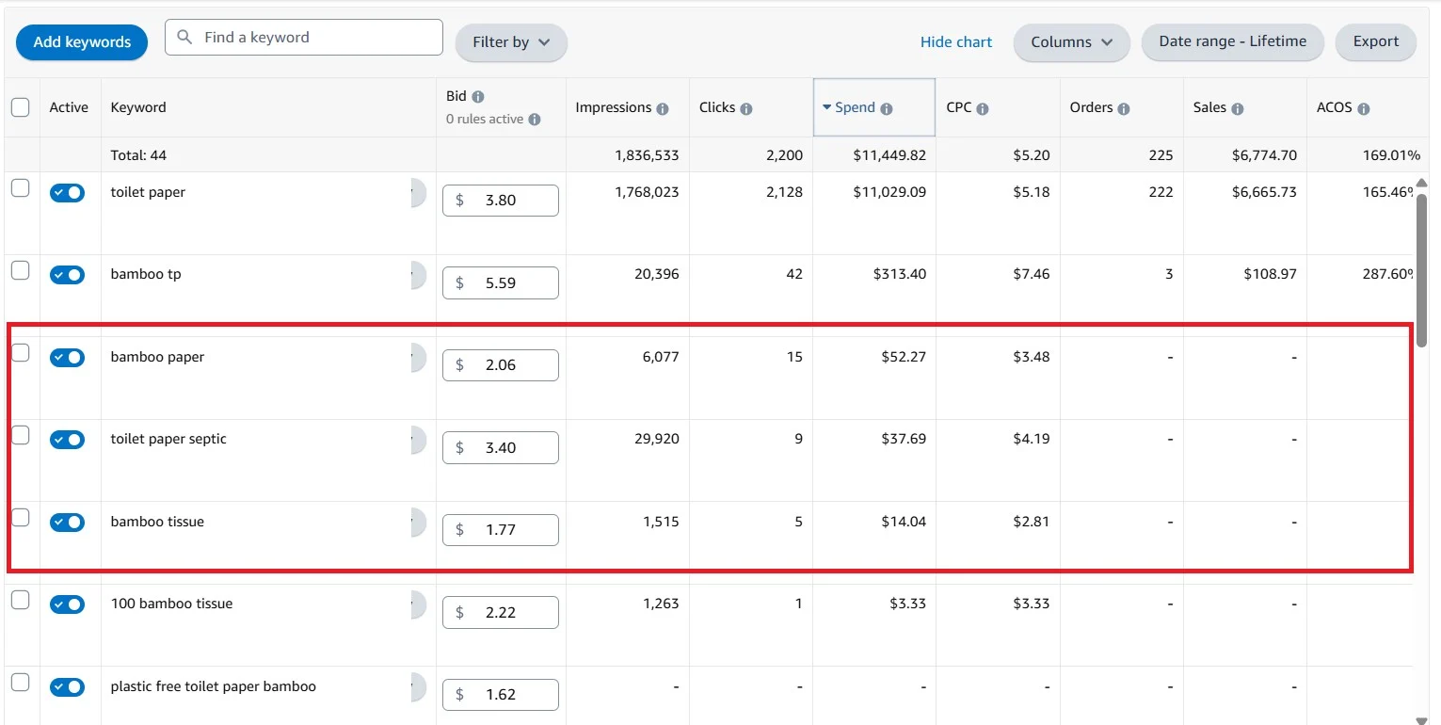Export the keyword table
This screenshot has height=725, width=1441.
pos(1375,41)
